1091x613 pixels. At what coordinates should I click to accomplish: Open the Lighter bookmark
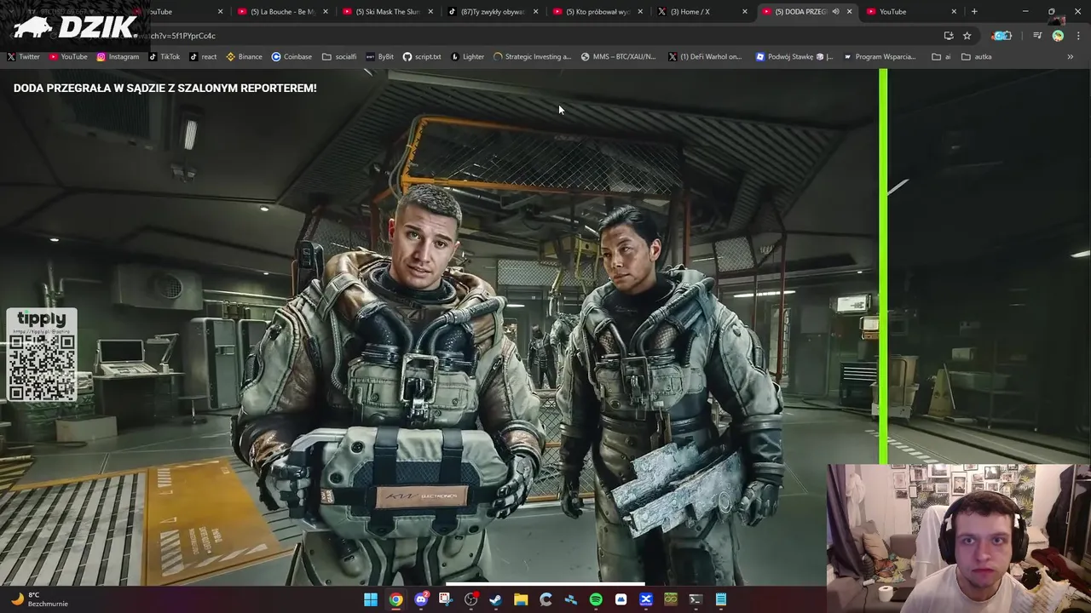coord(468,57)
